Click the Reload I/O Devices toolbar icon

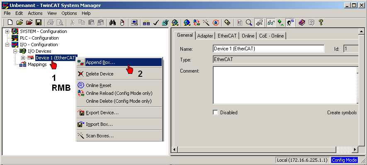(x=197, y=22)
